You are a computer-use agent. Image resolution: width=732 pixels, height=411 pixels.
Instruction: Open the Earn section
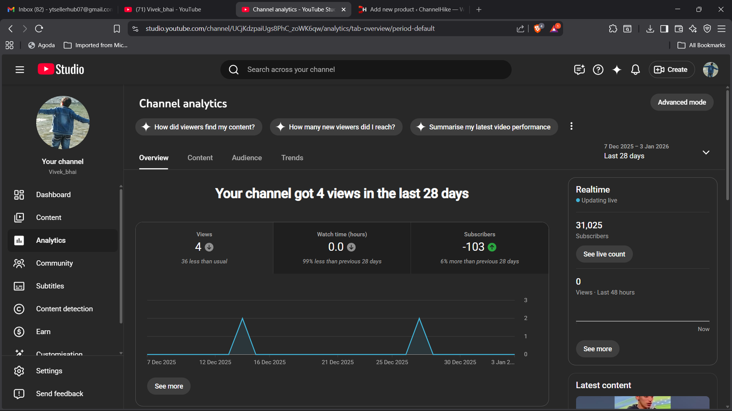point(43,332)
